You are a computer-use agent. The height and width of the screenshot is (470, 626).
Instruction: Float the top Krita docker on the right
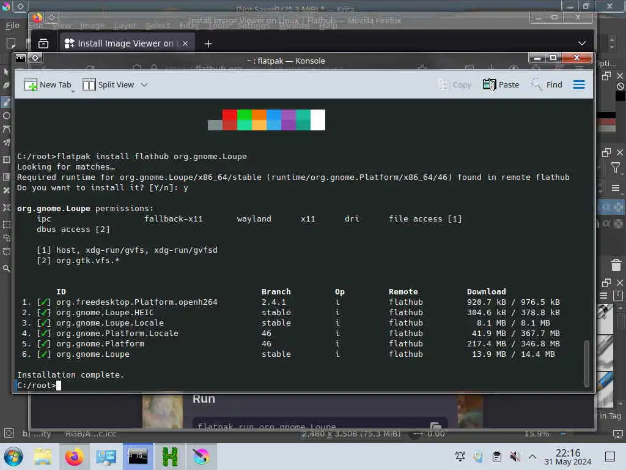(606, 76)
